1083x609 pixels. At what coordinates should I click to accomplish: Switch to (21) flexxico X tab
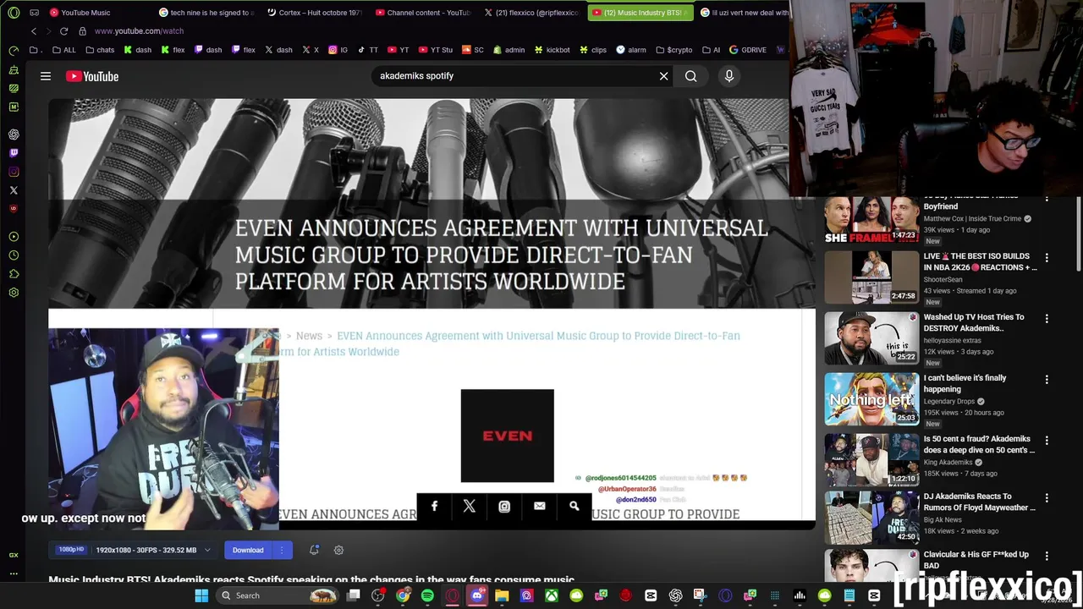pos(531,13)
